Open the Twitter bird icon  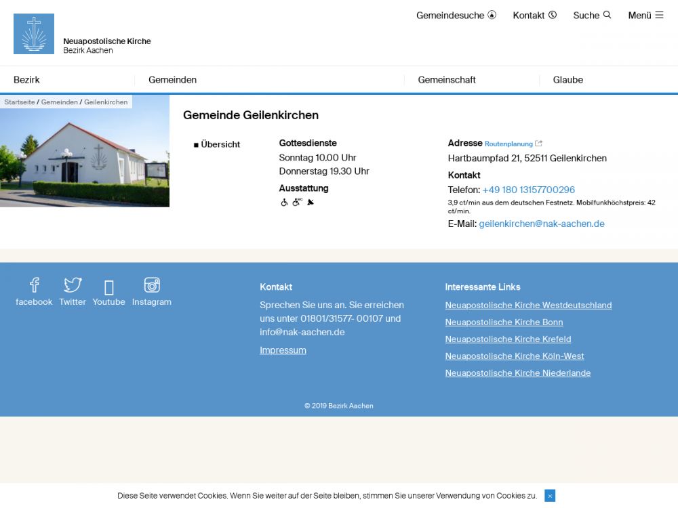[73, 285]
